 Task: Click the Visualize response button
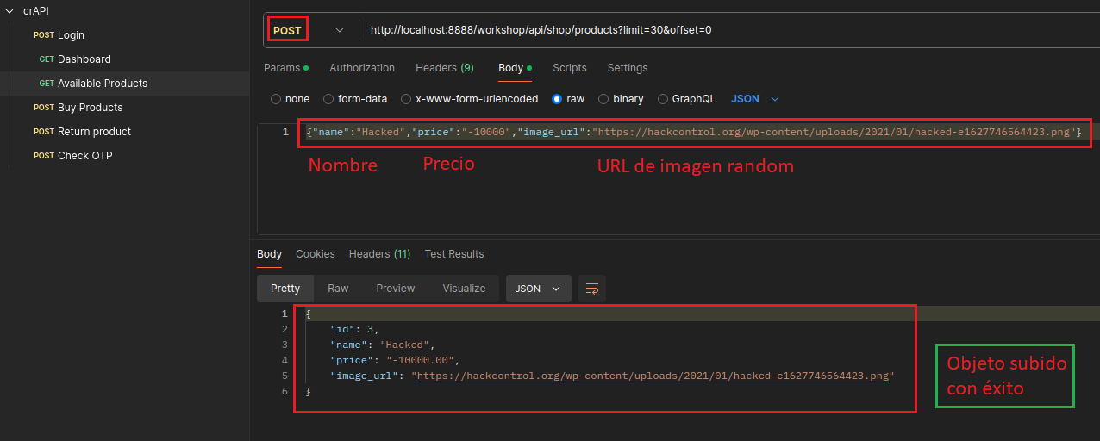click(464, 289)
